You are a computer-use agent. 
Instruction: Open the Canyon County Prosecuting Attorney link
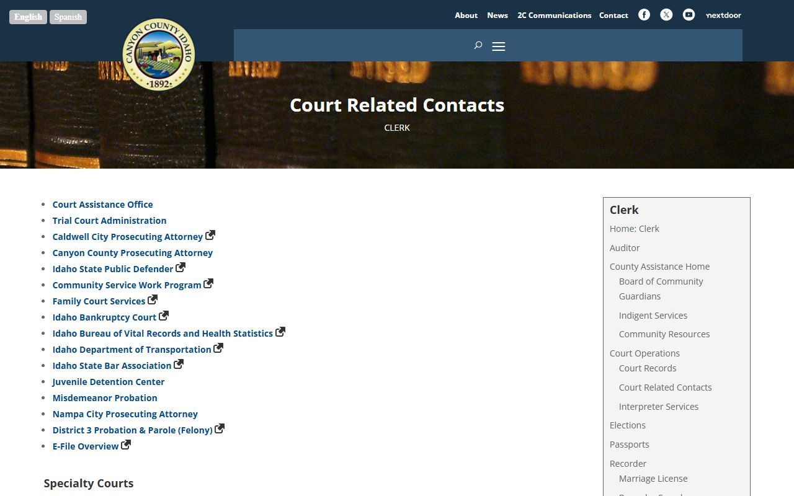(133, 253)
